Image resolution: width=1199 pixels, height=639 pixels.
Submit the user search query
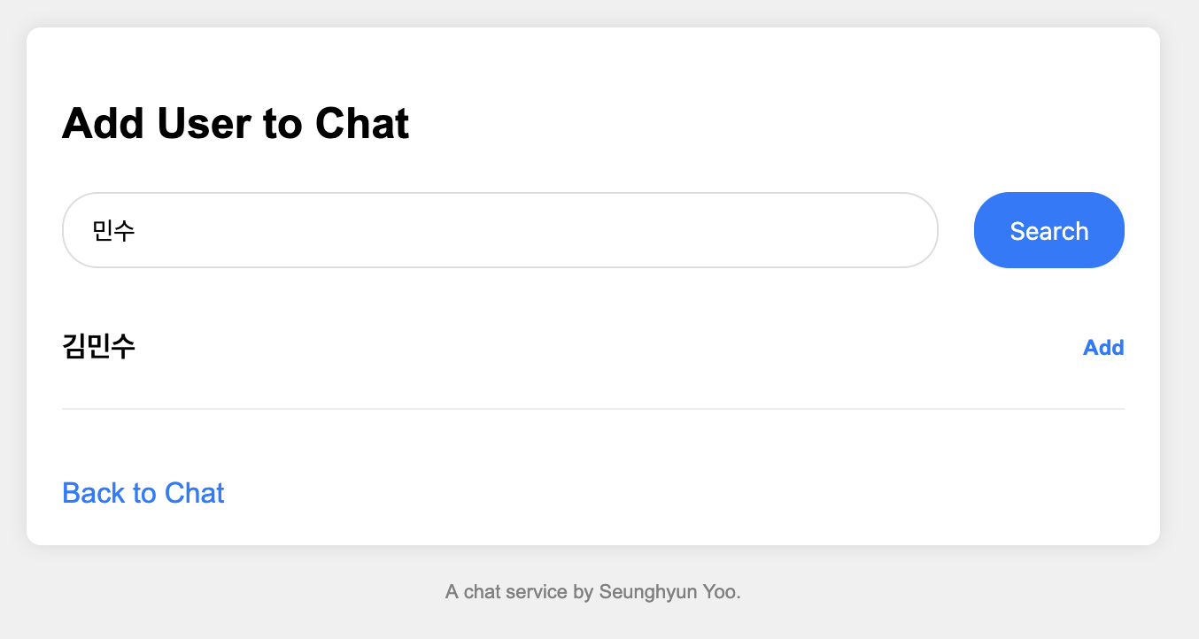1048,230
